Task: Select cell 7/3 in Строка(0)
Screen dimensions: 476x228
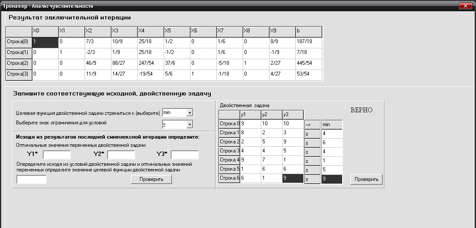Action: coord(98,42)
